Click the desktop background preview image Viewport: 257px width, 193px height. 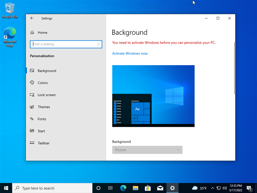pos(153,96)
